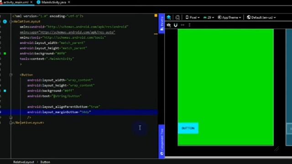
Task: Collapse the Button tag fold marker
Action: (x=11, y=75)
